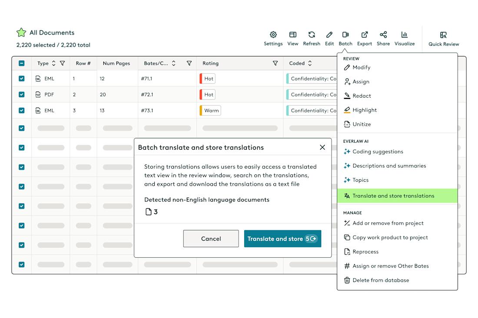Click the Translate and store button

coord(282,239)
